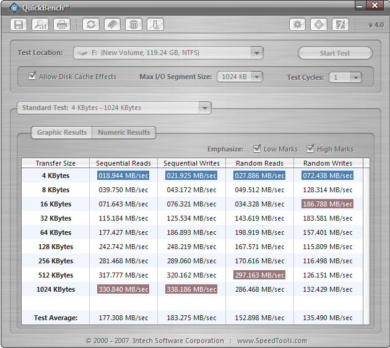The image size is (390, 348).
Task: Click the memory chip toolbar icon
Action: 112,25
